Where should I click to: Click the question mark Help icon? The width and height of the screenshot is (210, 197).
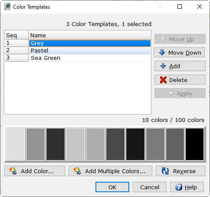point(179,187)
